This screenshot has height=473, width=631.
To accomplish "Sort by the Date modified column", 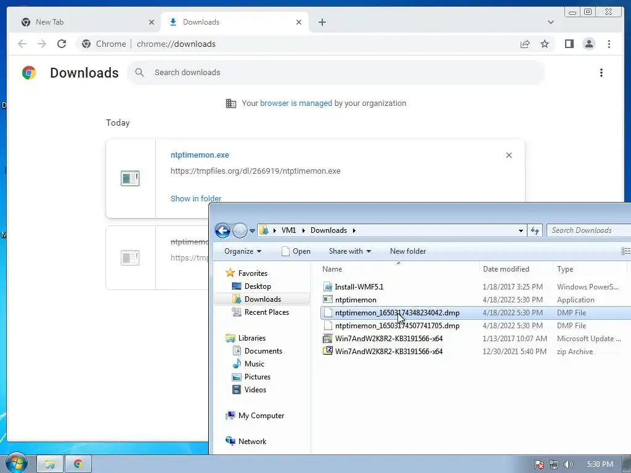I will [x=516, y=269].
